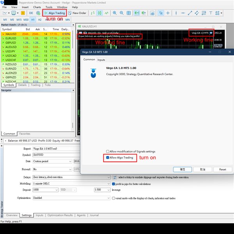Open the shapes objects dropdown
Screen dimensions: 234x234
point(219,13)
